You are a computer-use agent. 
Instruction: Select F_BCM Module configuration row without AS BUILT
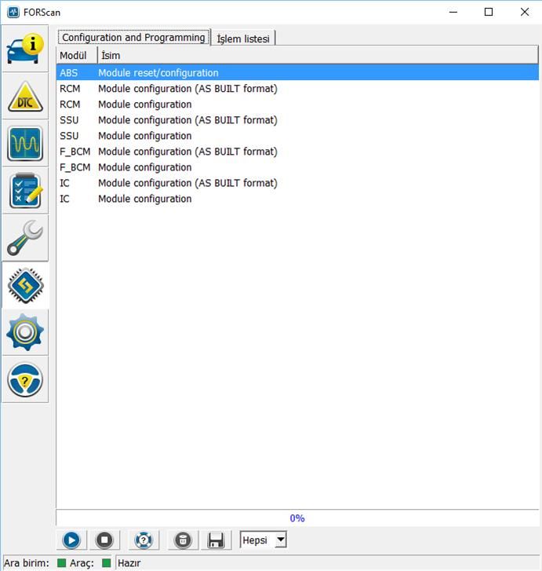pos(297,167)
